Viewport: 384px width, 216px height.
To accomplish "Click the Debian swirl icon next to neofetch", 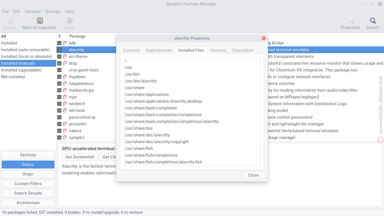I will point(65,104).
